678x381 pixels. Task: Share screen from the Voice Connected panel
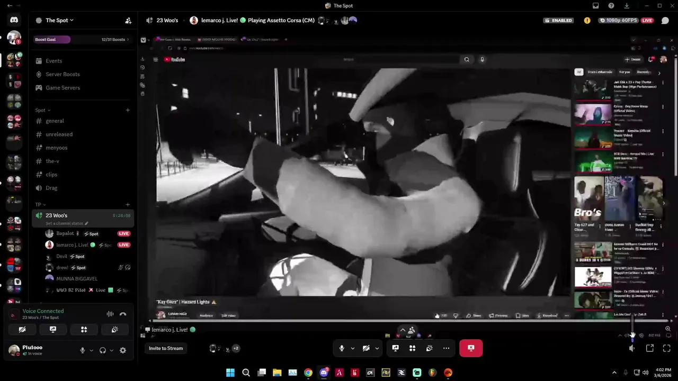[x=53, y=330]
